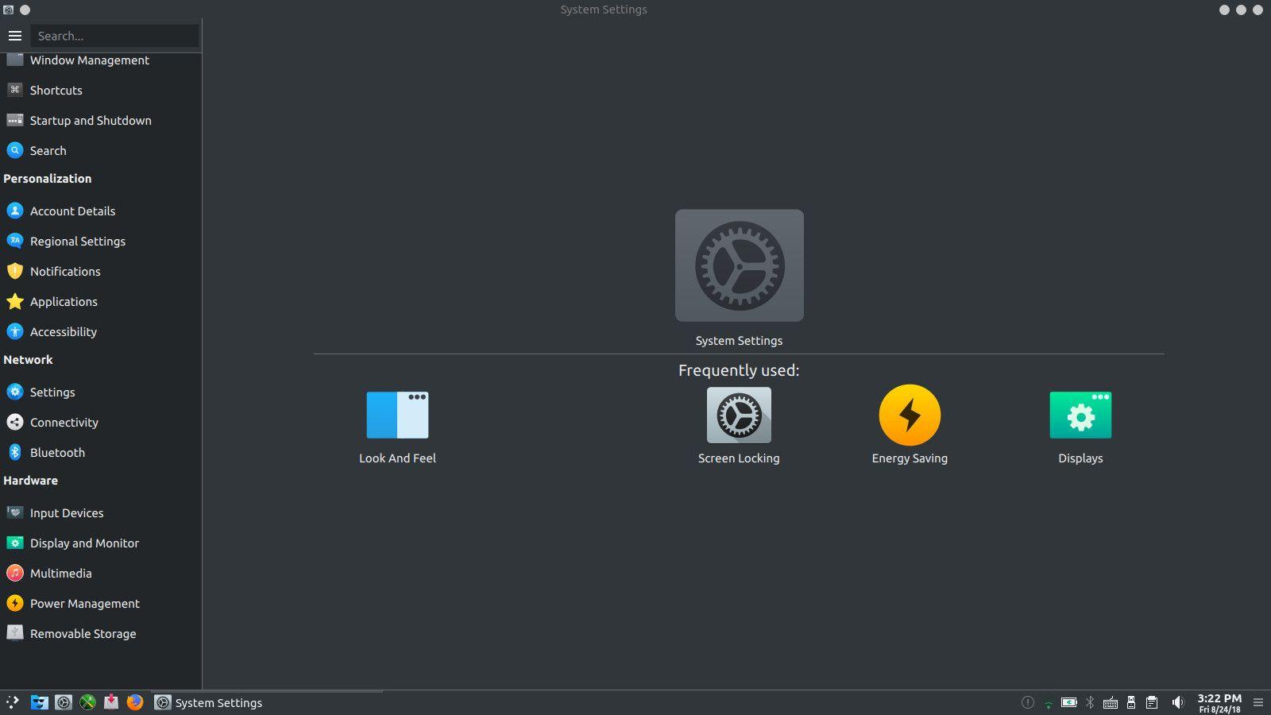Screen dimensions: 1271x715
Task: Click the Power Management lightning icon
Action: (x=15, y=604)
